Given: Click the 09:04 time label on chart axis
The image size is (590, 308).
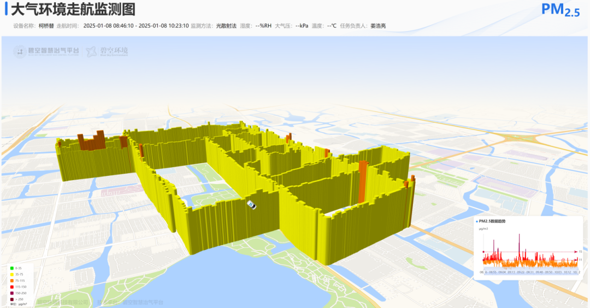Looking at the screenshot, I should pos(502,273).
